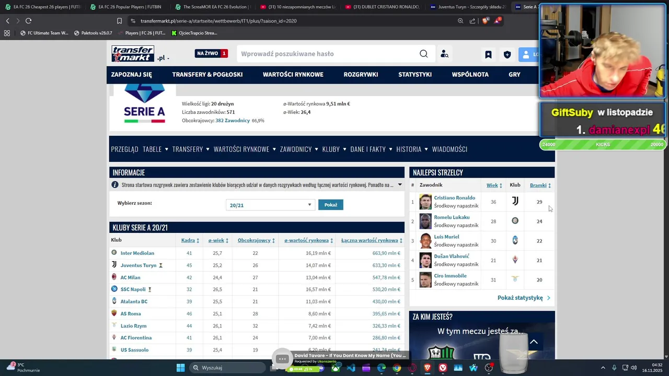Open ROZGRYWKI main menu
This screenshot has height=376, width=669.
coord(361,74)
